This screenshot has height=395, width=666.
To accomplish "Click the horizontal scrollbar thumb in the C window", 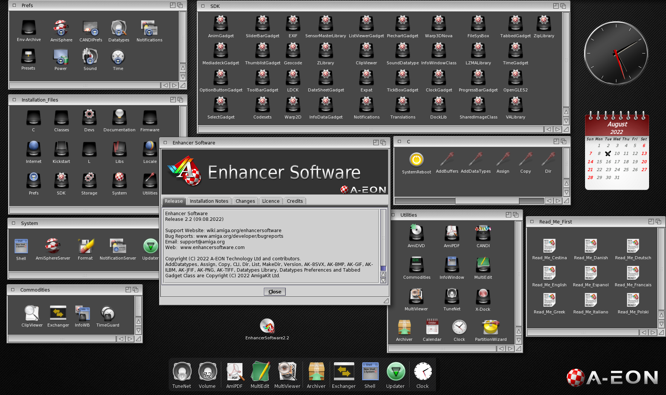I will [x=487, y=201].
